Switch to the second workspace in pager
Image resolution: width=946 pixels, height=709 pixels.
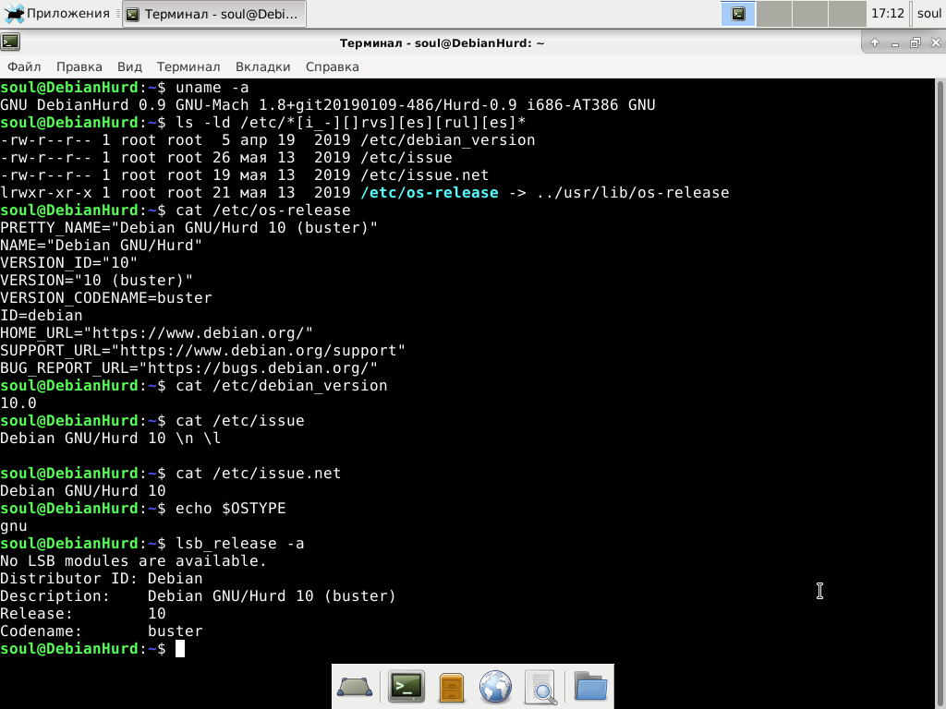(774, 14)
